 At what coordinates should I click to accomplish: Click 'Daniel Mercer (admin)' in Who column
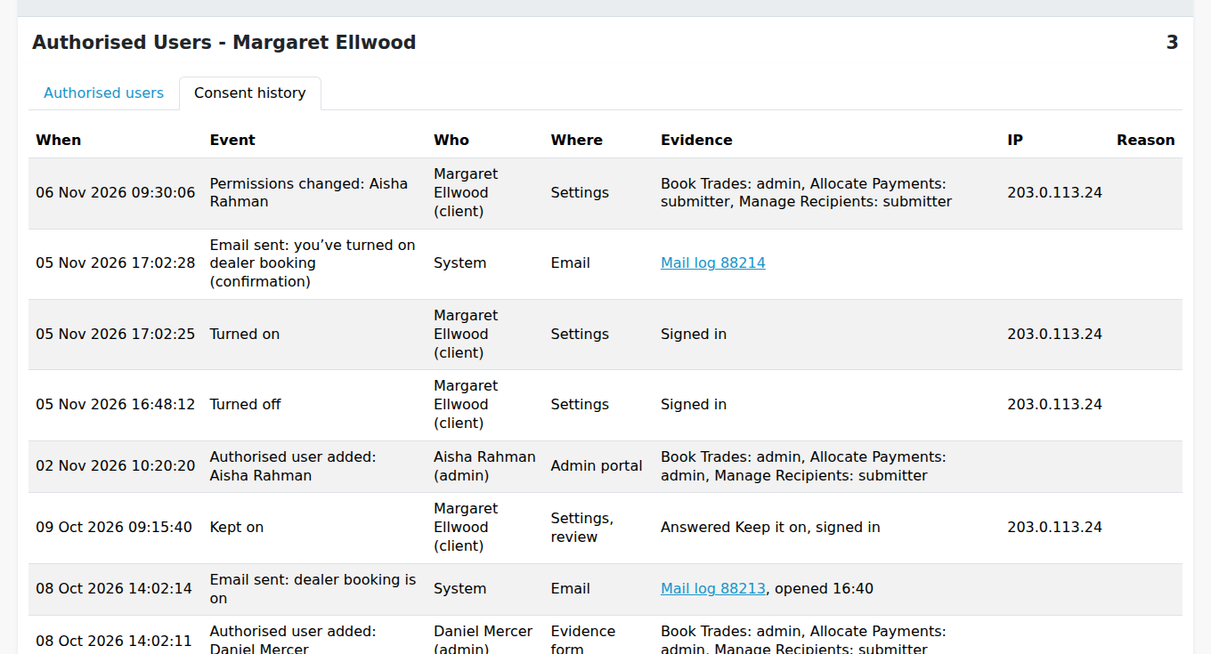coord(484,641)
